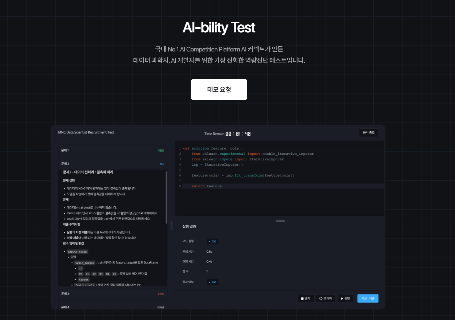This screenshot has width=455, height=320.
Task: Click the 응시 종료 button
Action: (x=369, y=133)
